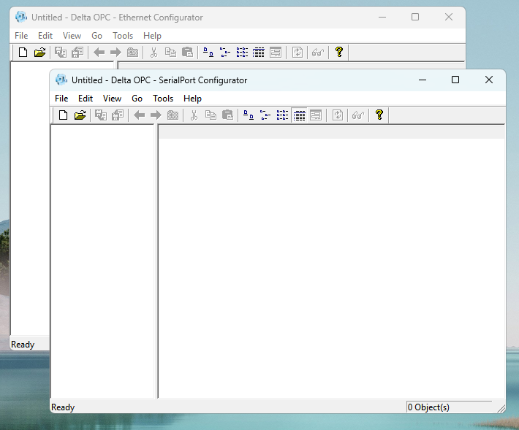This screenshot has width=519, height=430.
Task: Click Cut scissors icon in Ethernet Configurator
Action: click(154, 53)
